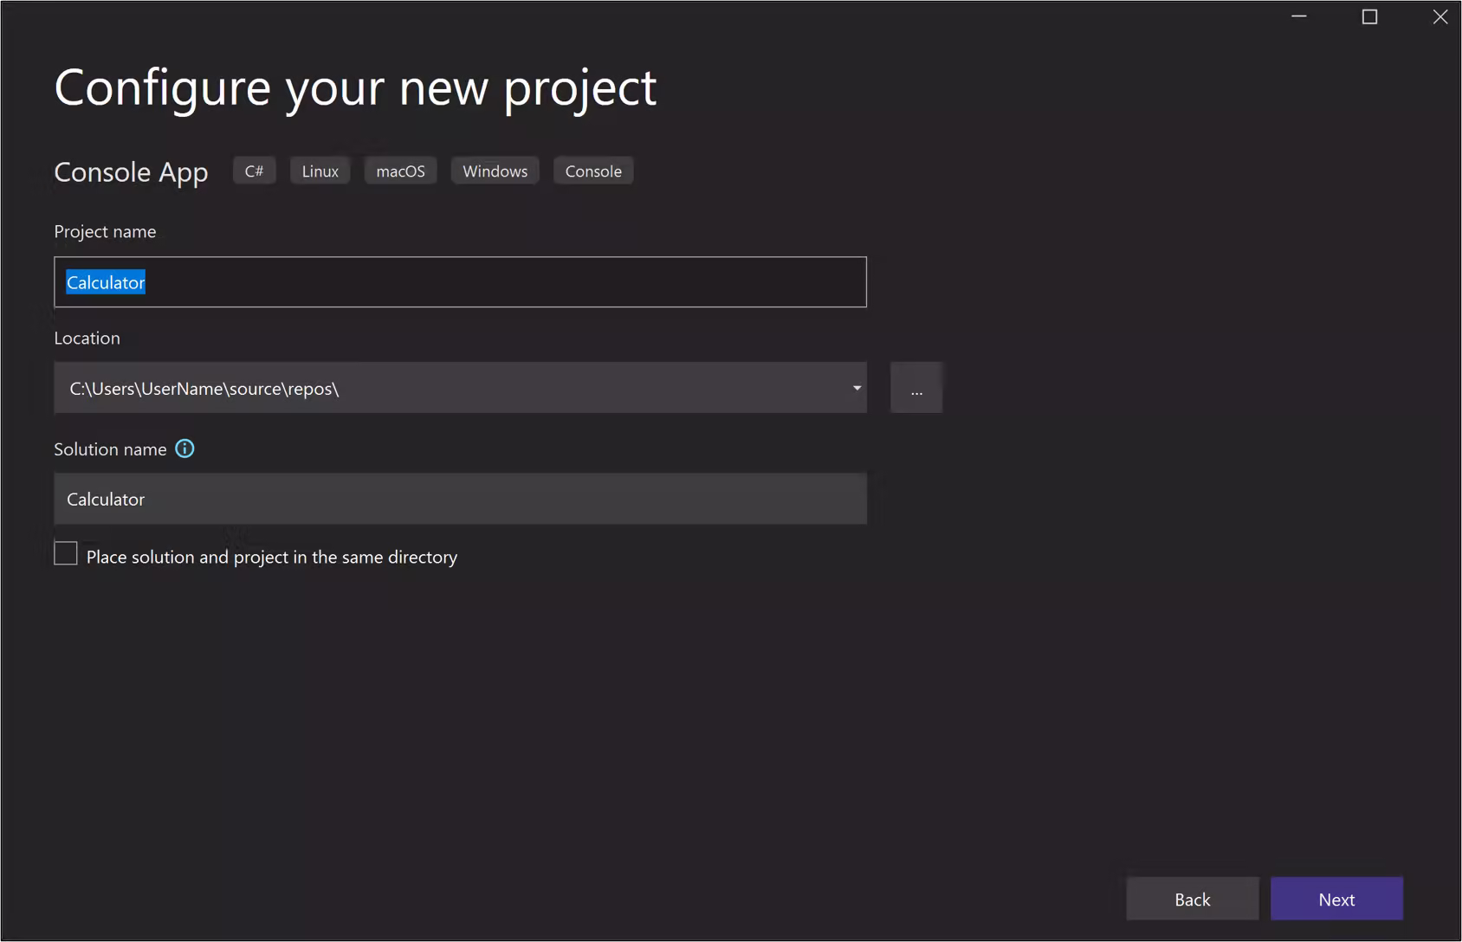Viewport: 1462px width, 942px height.
Task: Click the Solution name label text
Action: pyautogui.click(x=110, y=449)
